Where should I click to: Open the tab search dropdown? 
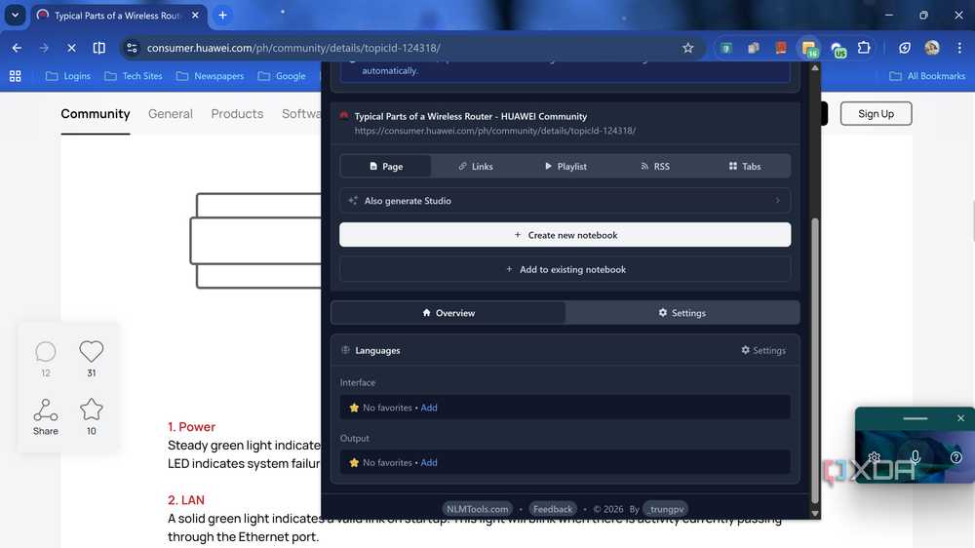[x=15, y=15]
